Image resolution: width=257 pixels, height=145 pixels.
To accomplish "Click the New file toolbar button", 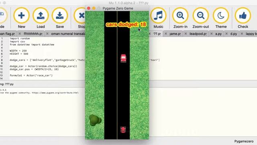I will 21,18.
